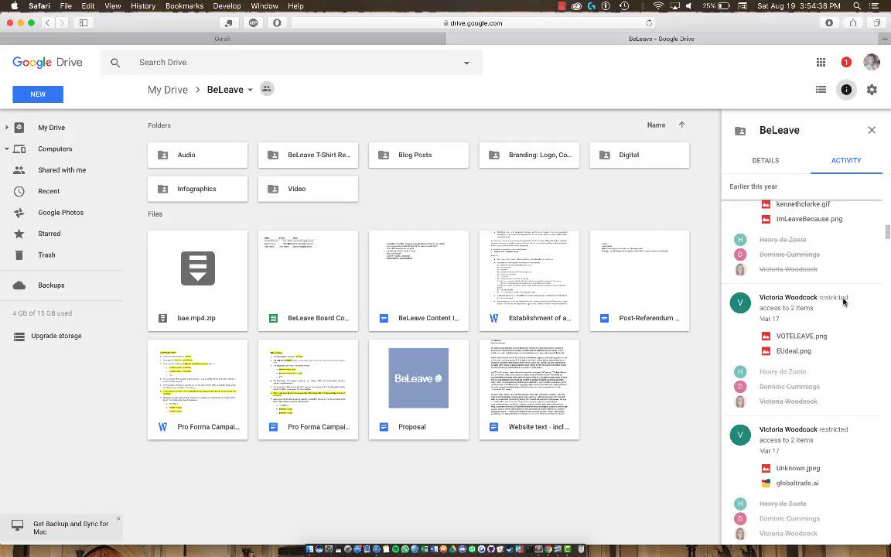891x557 pixels.
Task: Open the Video folder
Action: (x=308, y=189)
